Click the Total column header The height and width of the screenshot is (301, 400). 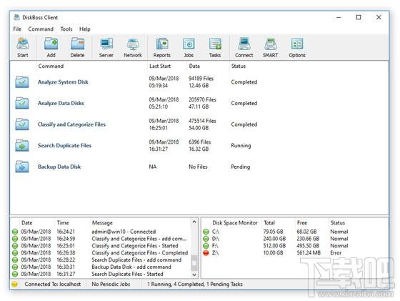269,223
